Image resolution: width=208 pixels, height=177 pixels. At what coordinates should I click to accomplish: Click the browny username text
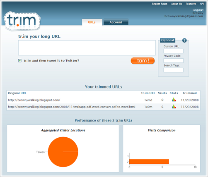coord(198,13)
